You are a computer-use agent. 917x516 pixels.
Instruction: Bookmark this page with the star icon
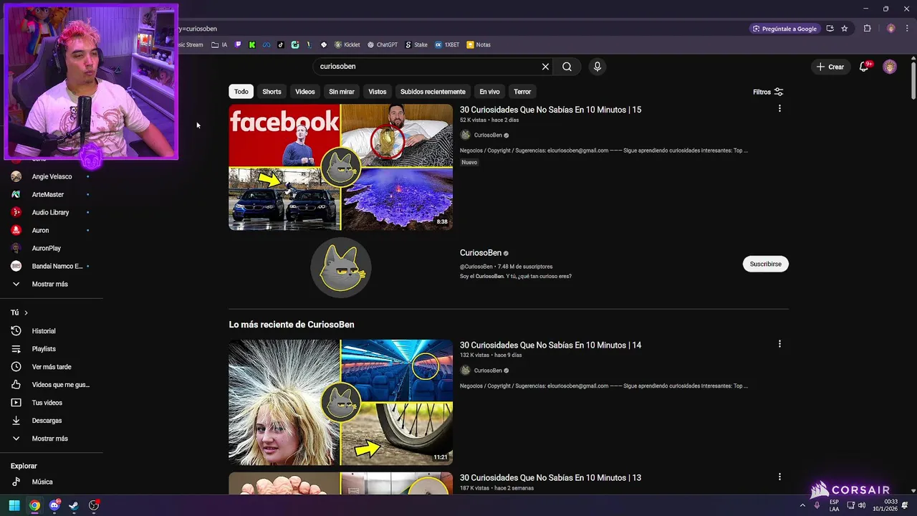pyautogui.click(x=845, y=29)
